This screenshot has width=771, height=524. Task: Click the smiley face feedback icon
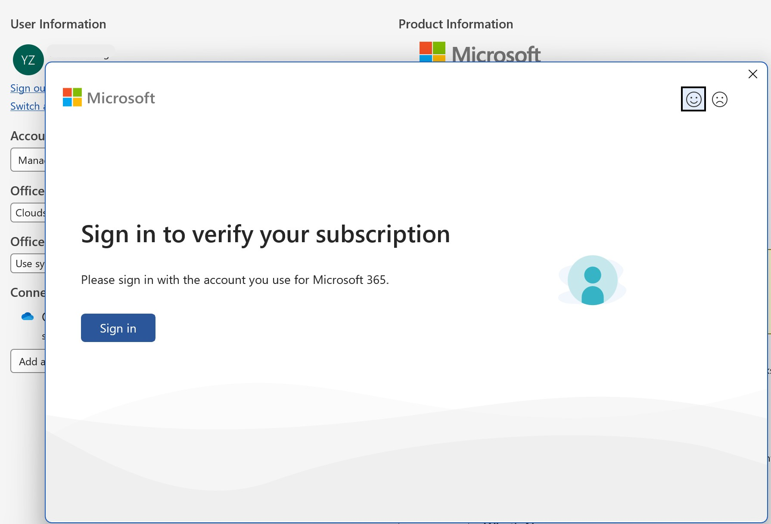[x=693, y=99]
